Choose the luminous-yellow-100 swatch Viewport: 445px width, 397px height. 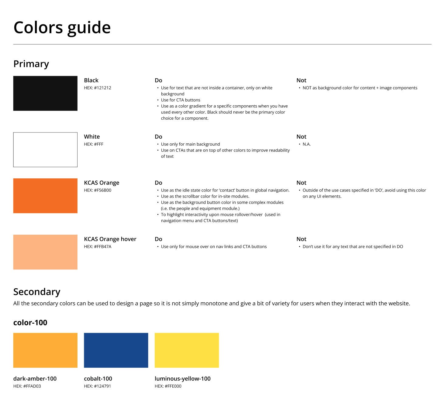(187, 350)
